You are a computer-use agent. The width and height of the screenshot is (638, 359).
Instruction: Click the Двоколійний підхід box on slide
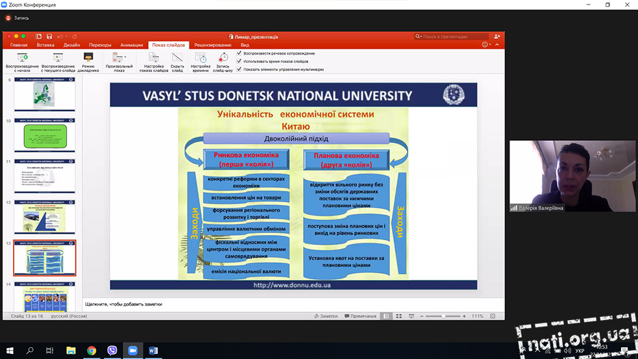coord(296,138)
